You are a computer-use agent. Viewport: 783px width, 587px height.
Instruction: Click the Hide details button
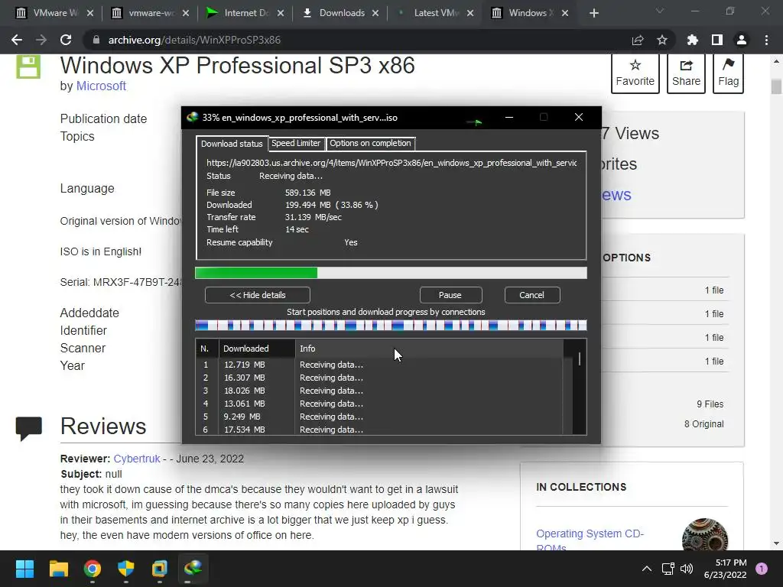point(258,295)
